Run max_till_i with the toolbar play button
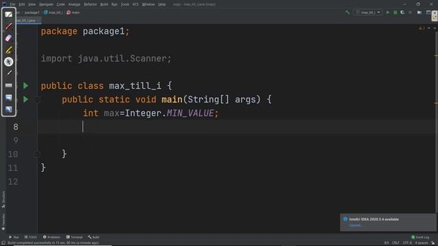This screenshot has width=438, height=246. tap(388, 12)
